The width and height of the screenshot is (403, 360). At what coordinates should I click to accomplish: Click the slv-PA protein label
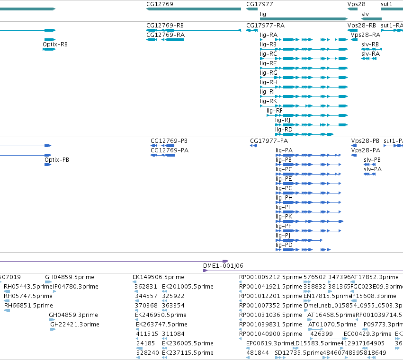[373, 169]
